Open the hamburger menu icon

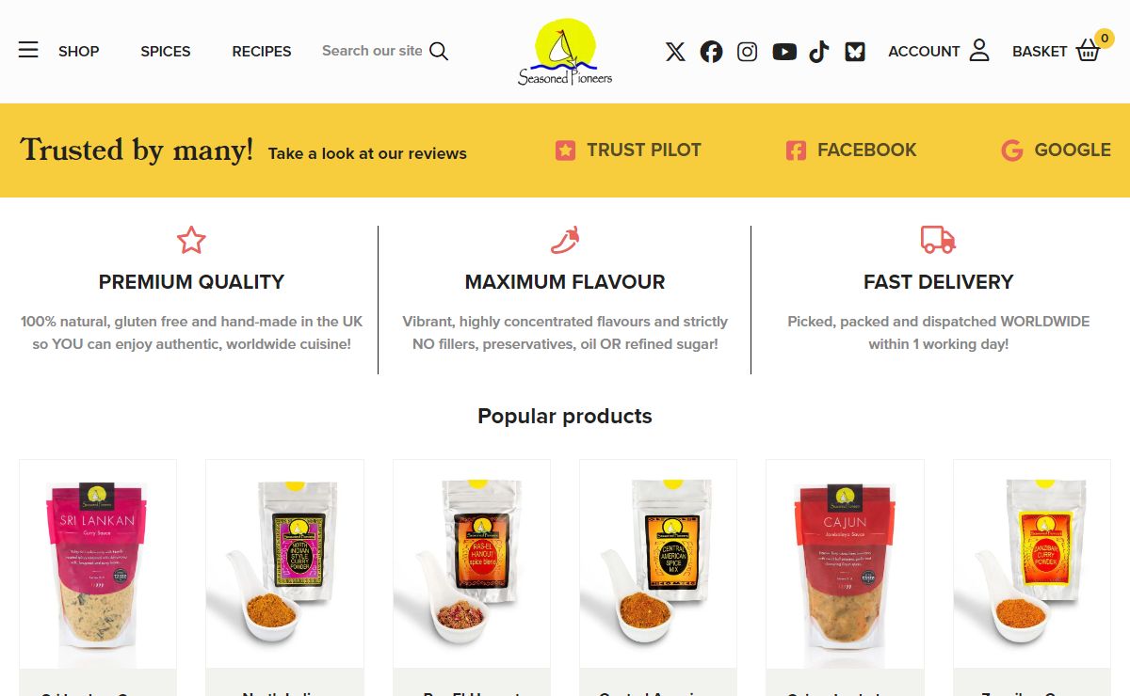28,50
